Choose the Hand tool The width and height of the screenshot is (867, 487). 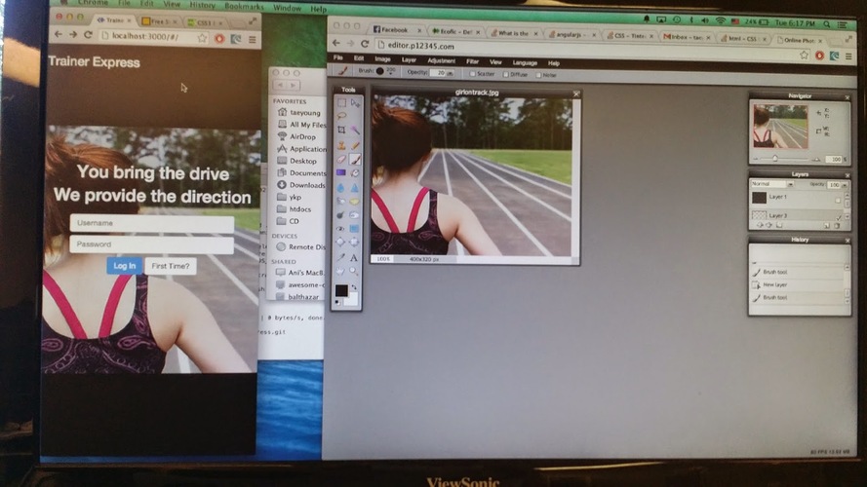coord(341,271)
